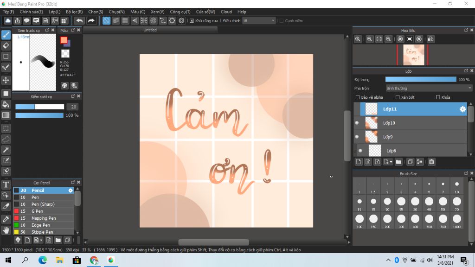Screen dimensions: 475x267
Task: Select the Eraser tool
Action: click(6, 46)
